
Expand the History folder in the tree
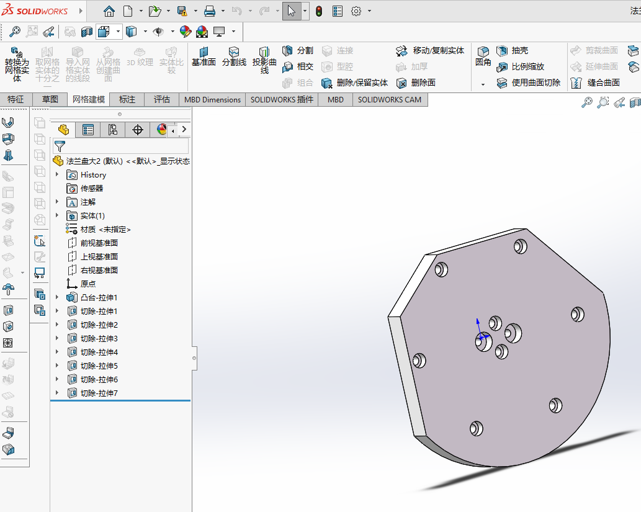[57, 175]
